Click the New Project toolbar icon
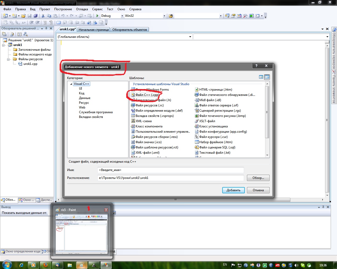Viewport: 337px width, 269px height. tap(5, 16)
